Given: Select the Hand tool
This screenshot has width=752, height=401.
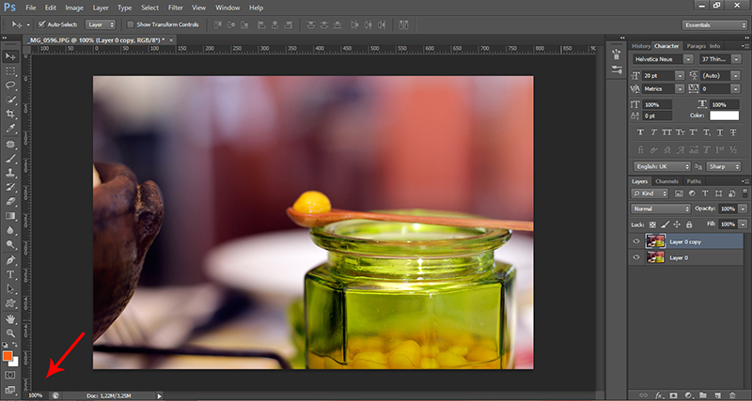Looking at the screenshot, I should coord(10,319).
